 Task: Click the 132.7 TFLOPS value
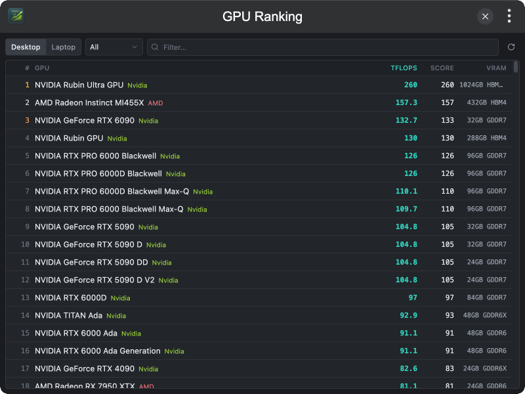pyautogui.click(x=406, y=120)
